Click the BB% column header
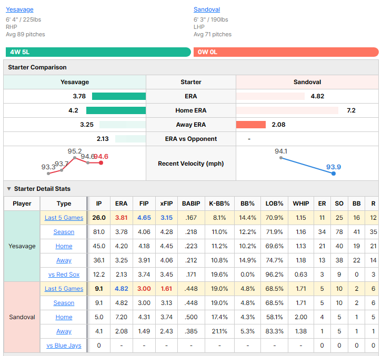The width and height of the screenshot is (382, 356). pyautogui.click(x=247, y=204)
